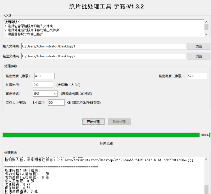Focus the 输出高度 field showing 579
Viewport: 211px width, 194px height.
pos(197,76)
